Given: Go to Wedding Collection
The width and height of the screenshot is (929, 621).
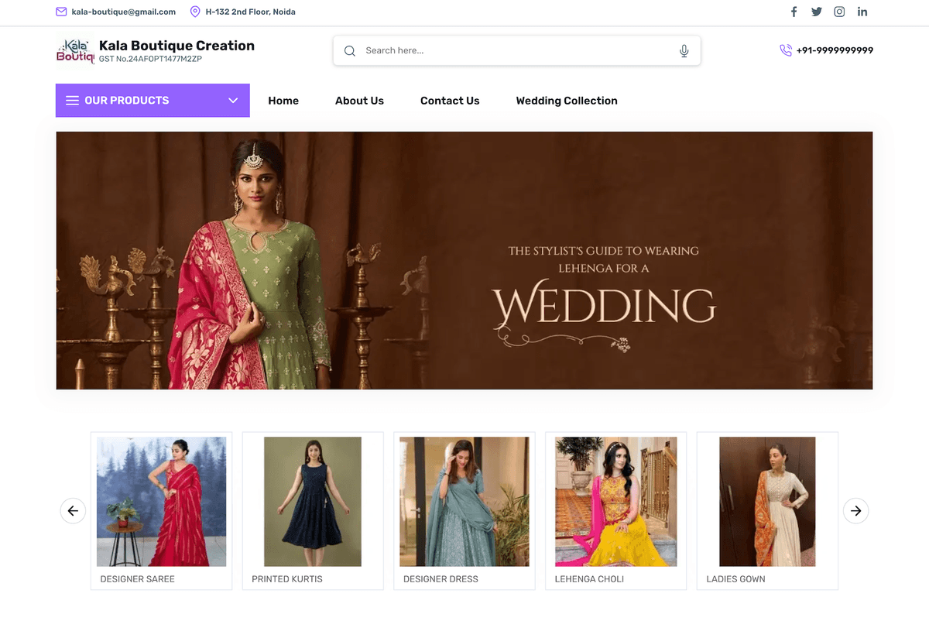Looking at the screenshot, I should click(x=567, y=101).
